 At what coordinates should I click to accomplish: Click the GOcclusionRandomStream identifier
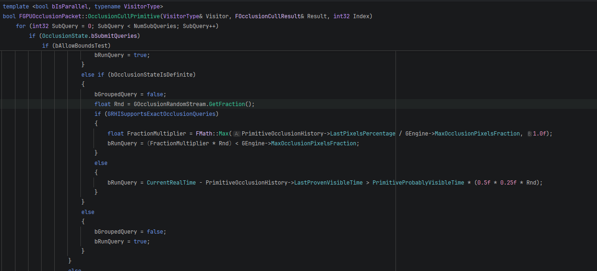click(x=169, y=104)
